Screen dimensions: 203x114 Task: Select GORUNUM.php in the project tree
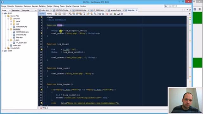tap(22, 27)
